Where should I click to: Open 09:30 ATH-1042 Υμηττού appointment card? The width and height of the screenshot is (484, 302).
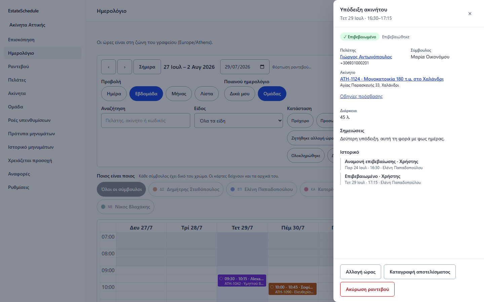coord(242,281)
